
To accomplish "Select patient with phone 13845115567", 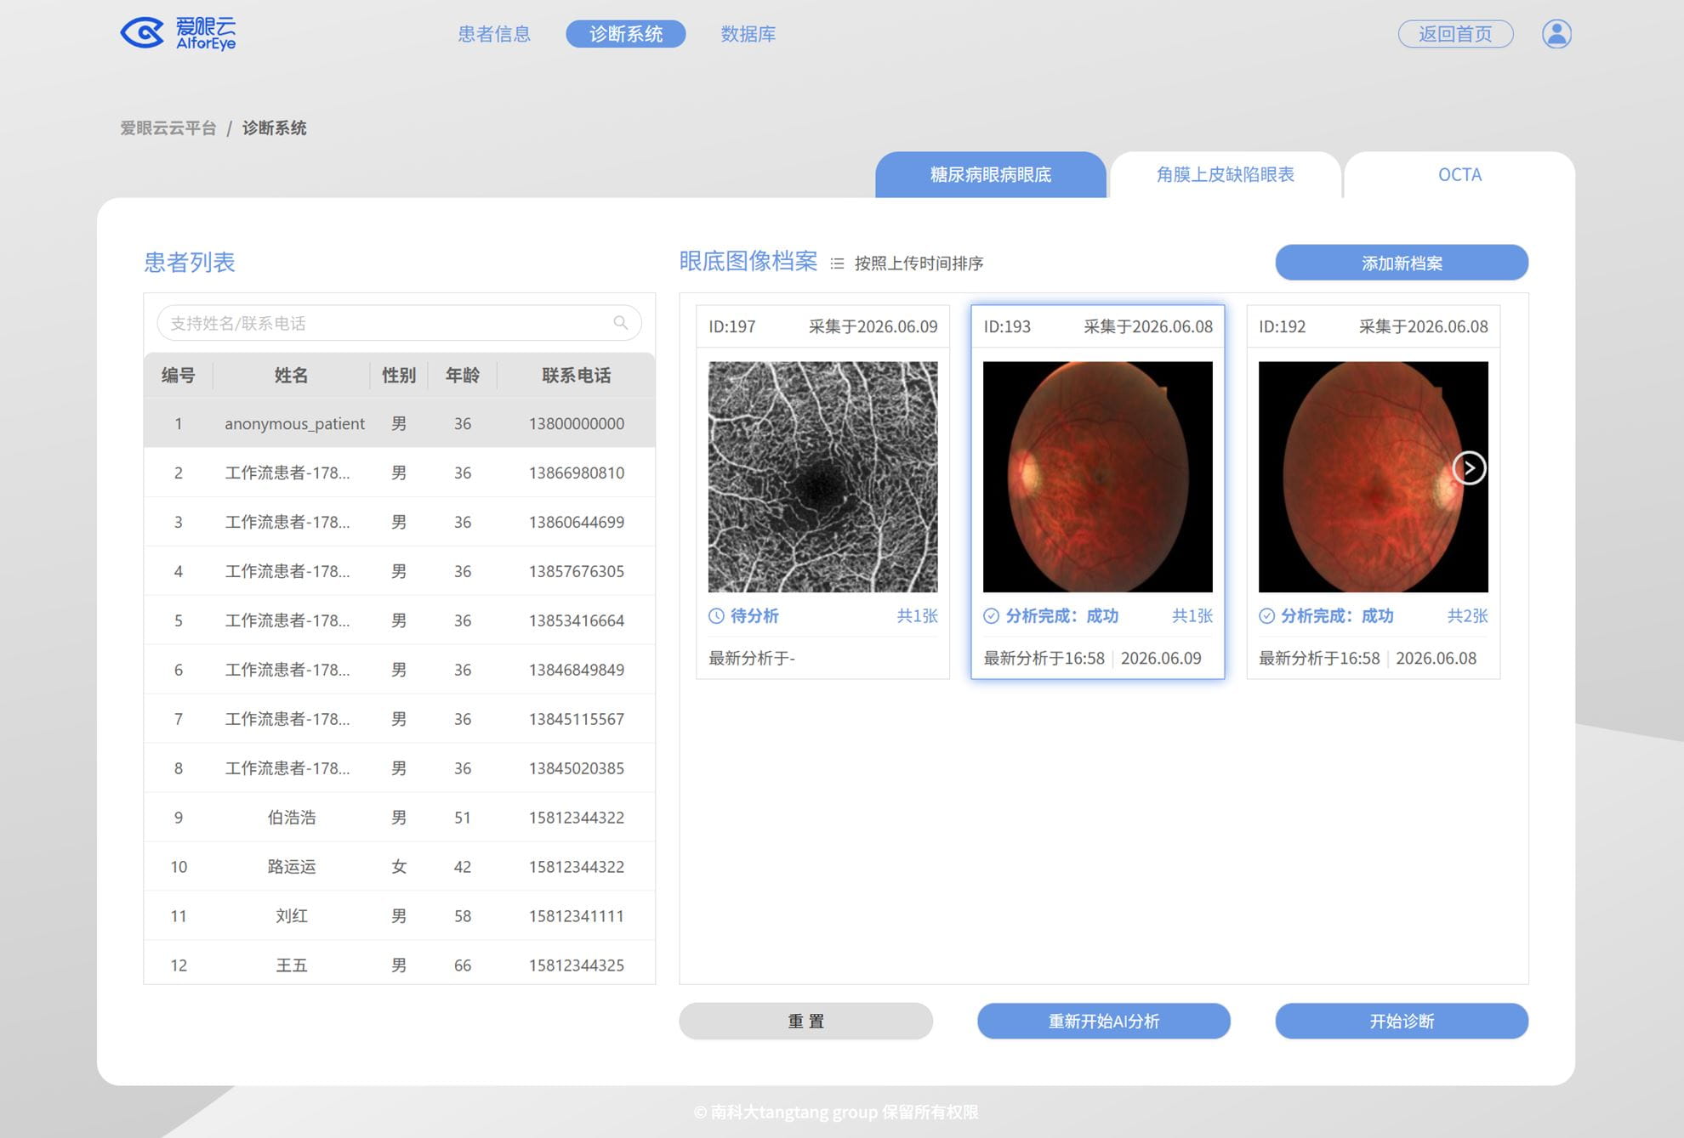I will [400, 719].
